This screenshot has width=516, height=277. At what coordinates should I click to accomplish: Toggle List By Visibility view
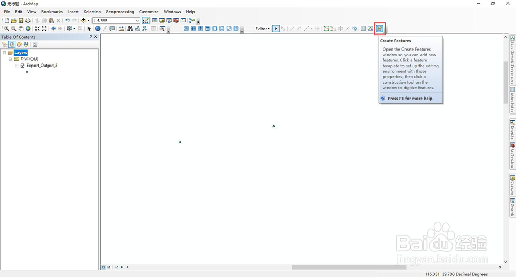(19, 44)
